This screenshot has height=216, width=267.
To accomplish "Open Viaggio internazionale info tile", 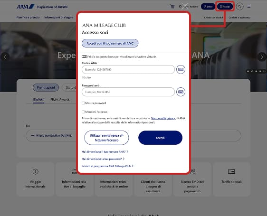I will (36, 179).
